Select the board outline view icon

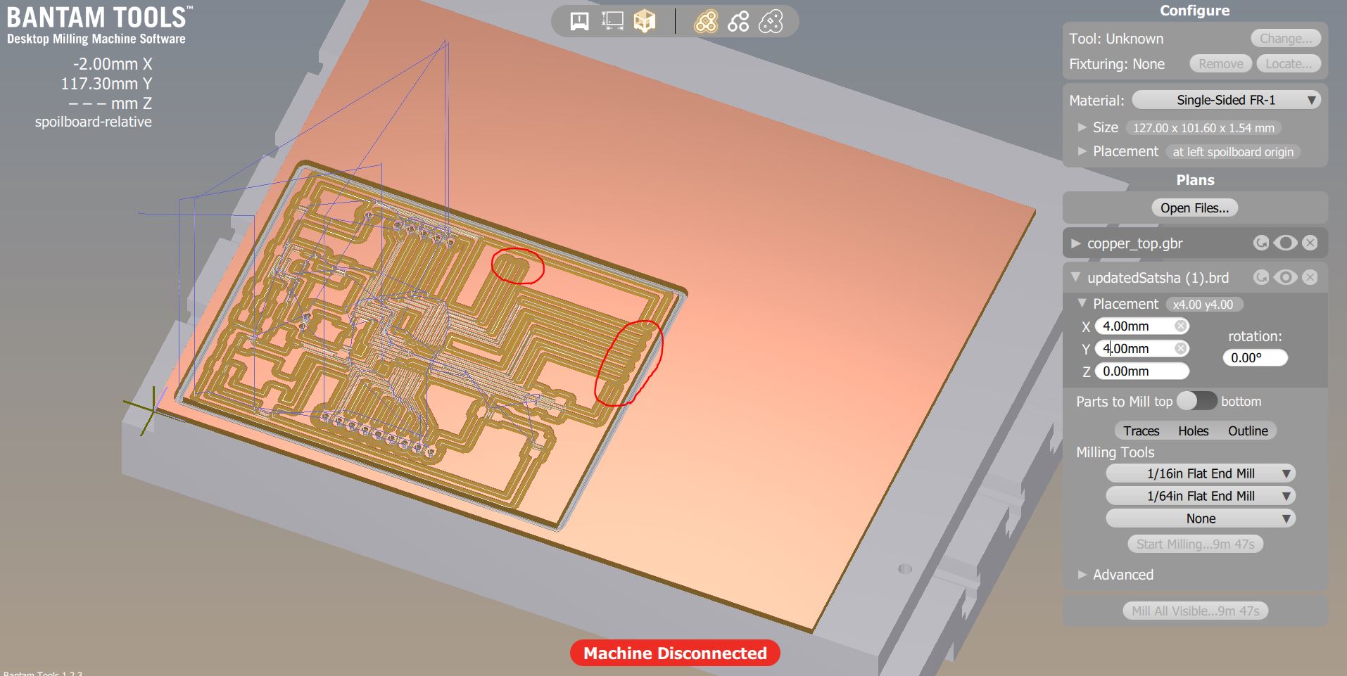coord(771,22)
